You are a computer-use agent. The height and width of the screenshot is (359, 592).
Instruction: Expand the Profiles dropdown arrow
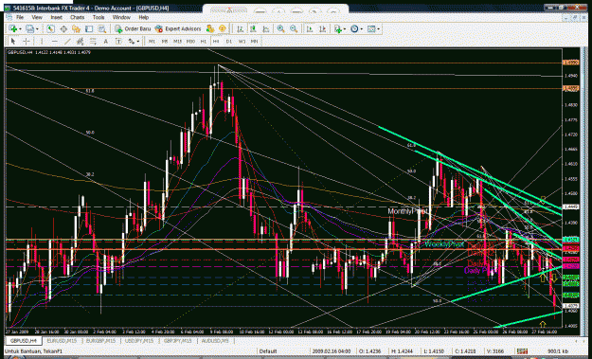click(x=37, y=29)
